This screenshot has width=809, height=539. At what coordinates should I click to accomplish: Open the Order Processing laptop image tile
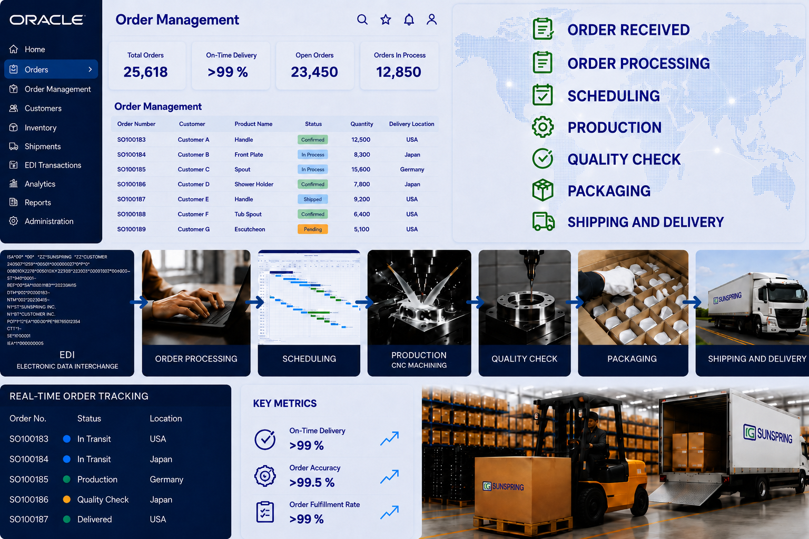coord(196,313)
